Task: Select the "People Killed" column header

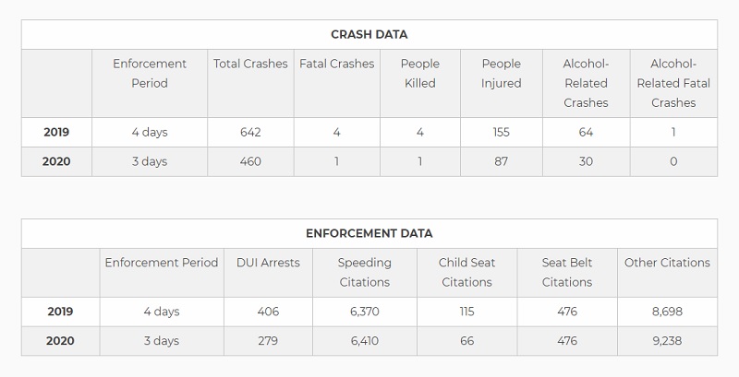Action: pos(419,74)
